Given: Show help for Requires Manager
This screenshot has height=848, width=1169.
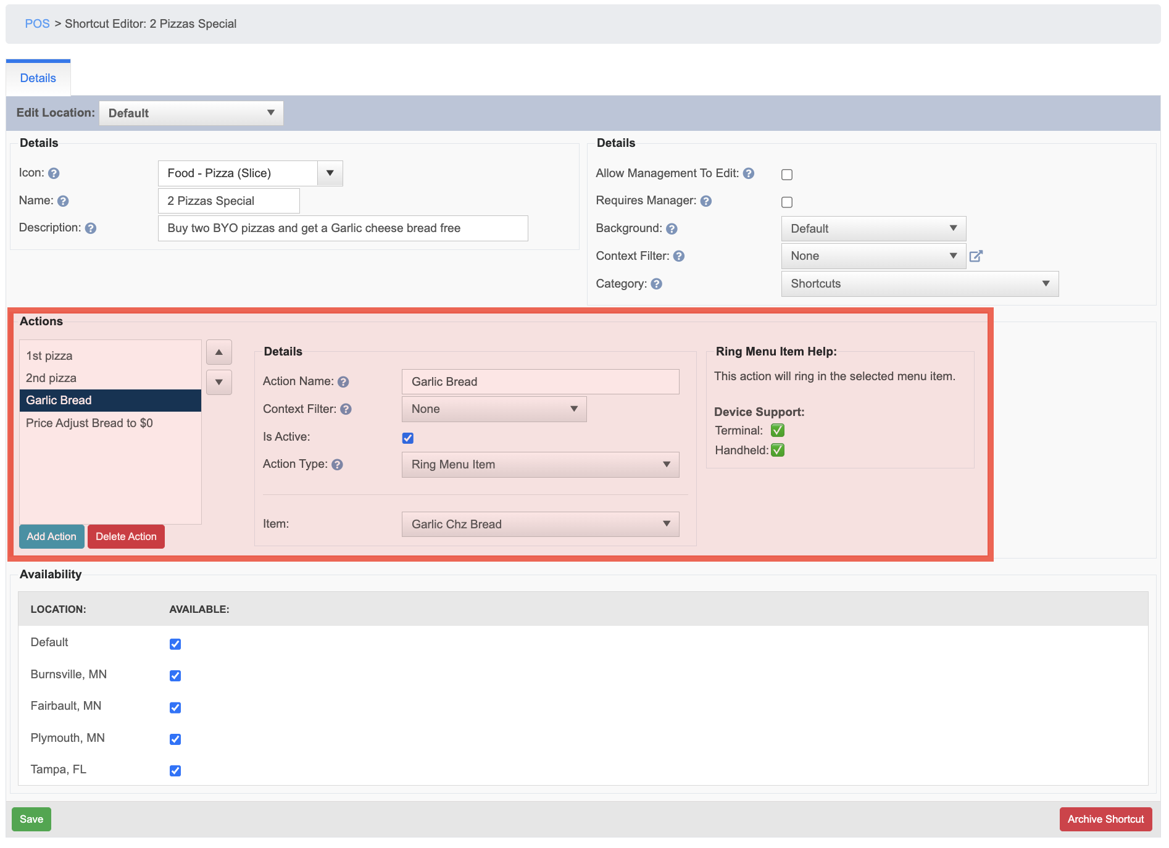Looking at the screenshot, I should [x=706, y=201].
